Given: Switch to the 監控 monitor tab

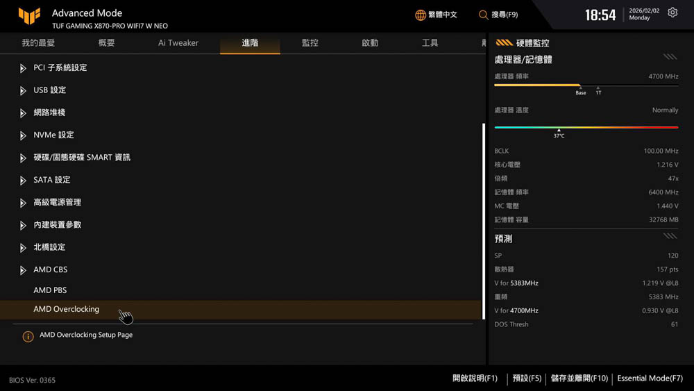Looking at the screenshot, I should pyautogui.click(x=310, y=43).
